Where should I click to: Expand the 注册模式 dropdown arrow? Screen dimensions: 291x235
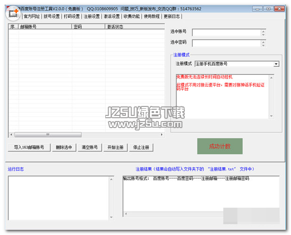pyautogui.click(x=276, y=64)
